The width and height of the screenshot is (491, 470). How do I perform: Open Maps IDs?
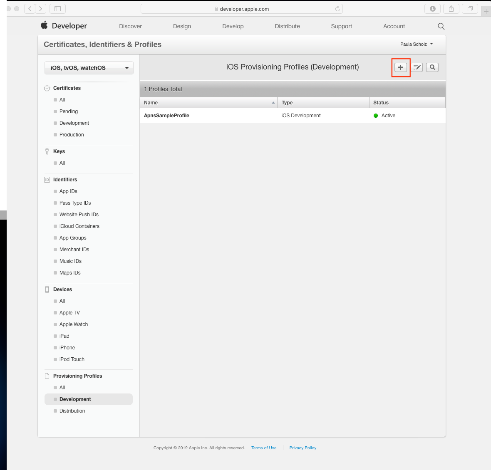coord(70,273)
